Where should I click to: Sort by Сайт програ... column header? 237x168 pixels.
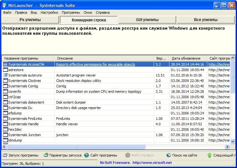click(218, 58)
